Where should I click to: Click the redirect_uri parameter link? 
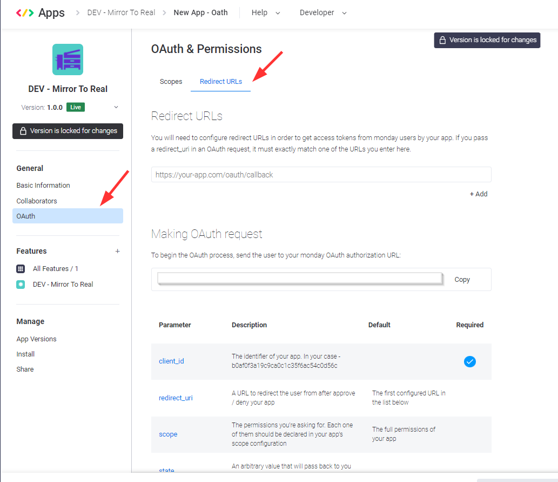point(176,398)
